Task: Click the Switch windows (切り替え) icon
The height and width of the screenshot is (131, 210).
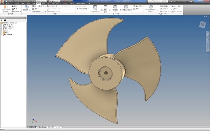Action: (x=115, y=8)
